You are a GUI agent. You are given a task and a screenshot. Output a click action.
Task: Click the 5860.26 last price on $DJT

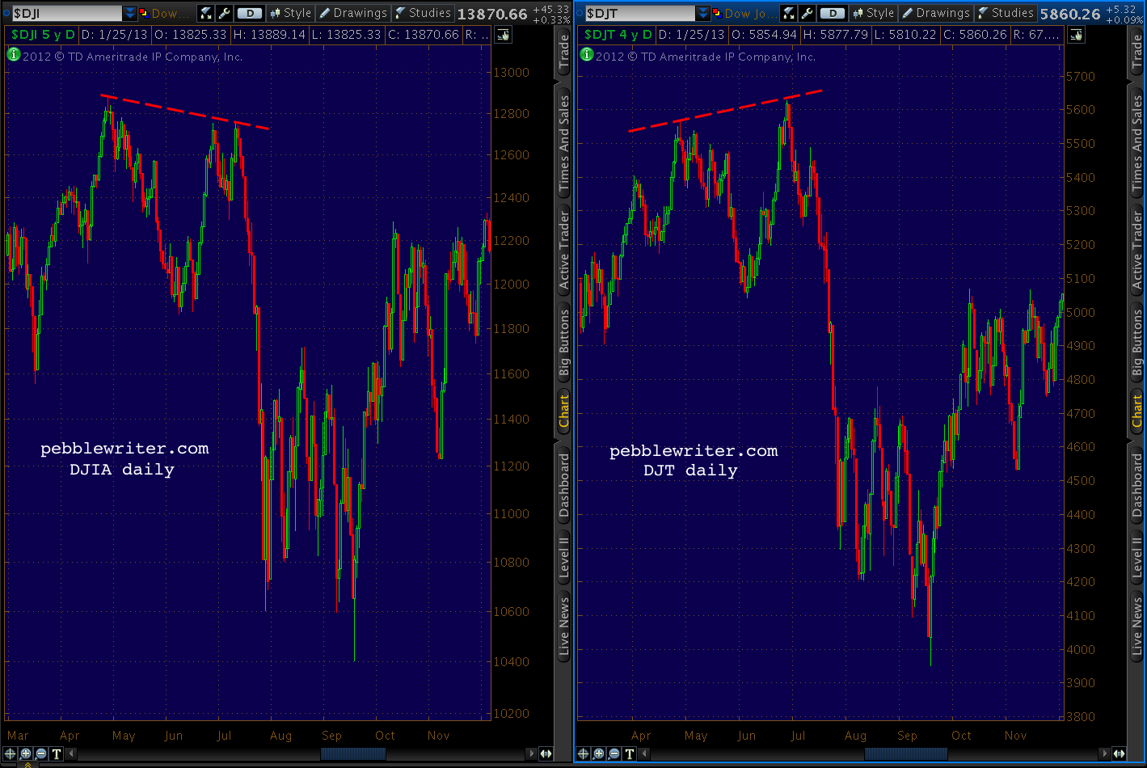[x=1070, y=14]
